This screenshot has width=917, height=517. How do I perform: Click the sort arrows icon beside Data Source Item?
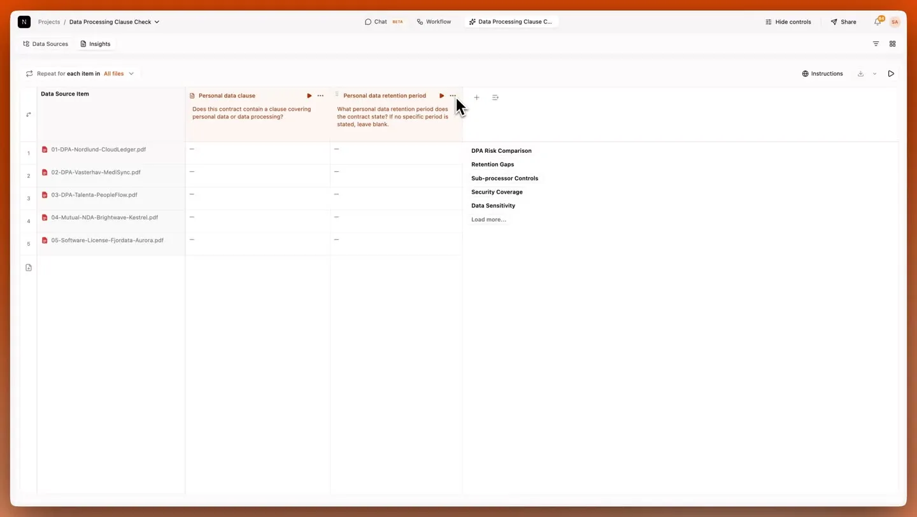pyautogui.click(x=29, y=115)
